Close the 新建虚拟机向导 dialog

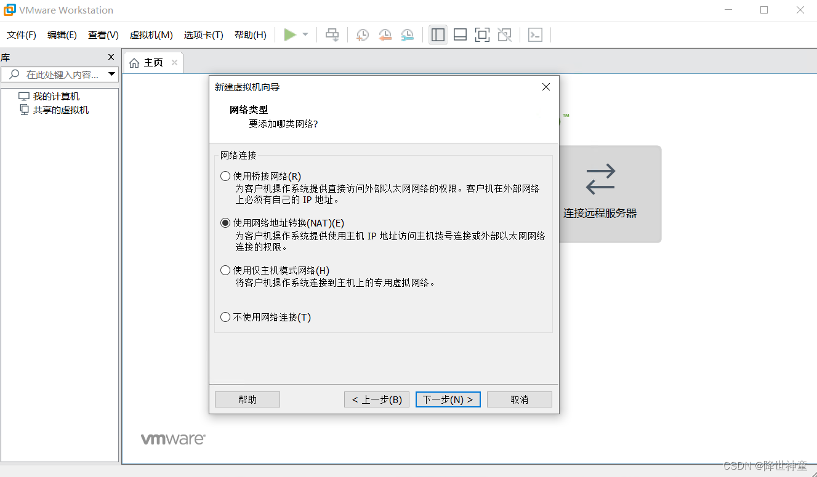coord(545,87)
